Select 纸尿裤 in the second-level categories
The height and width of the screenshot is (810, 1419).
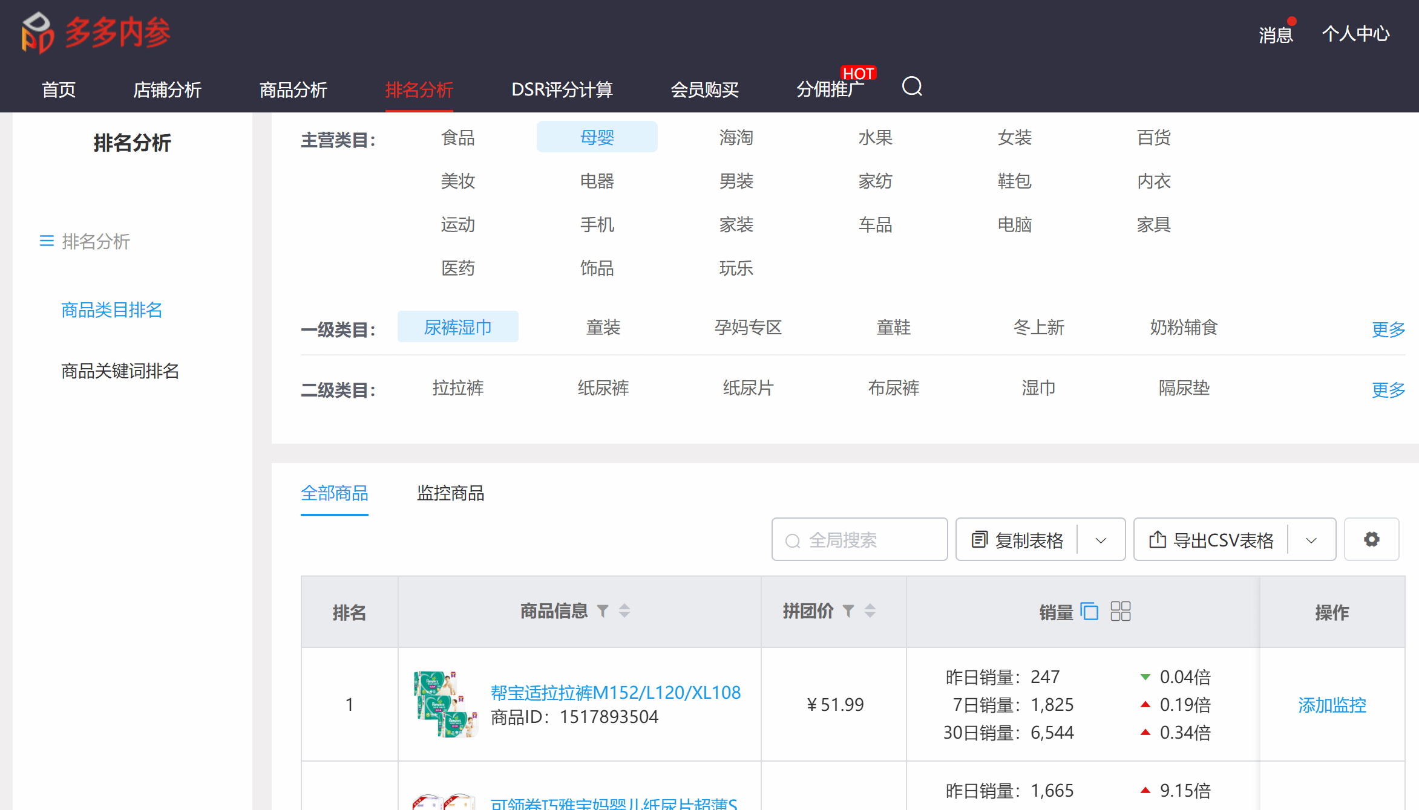point(603,388)
